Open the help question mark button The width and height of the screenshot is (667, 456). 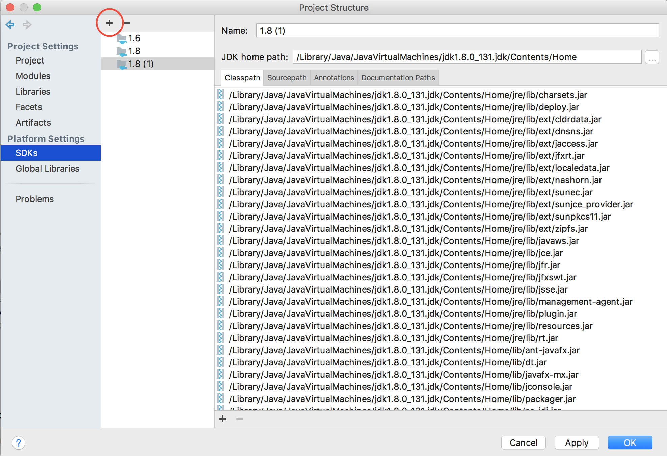tap(19, 443)
